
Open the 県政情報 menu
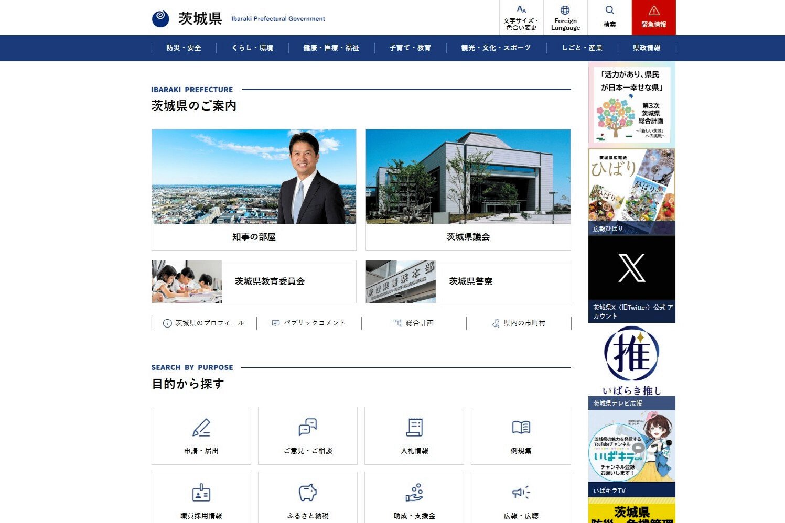pyautogui.click(x=647, y=48)
